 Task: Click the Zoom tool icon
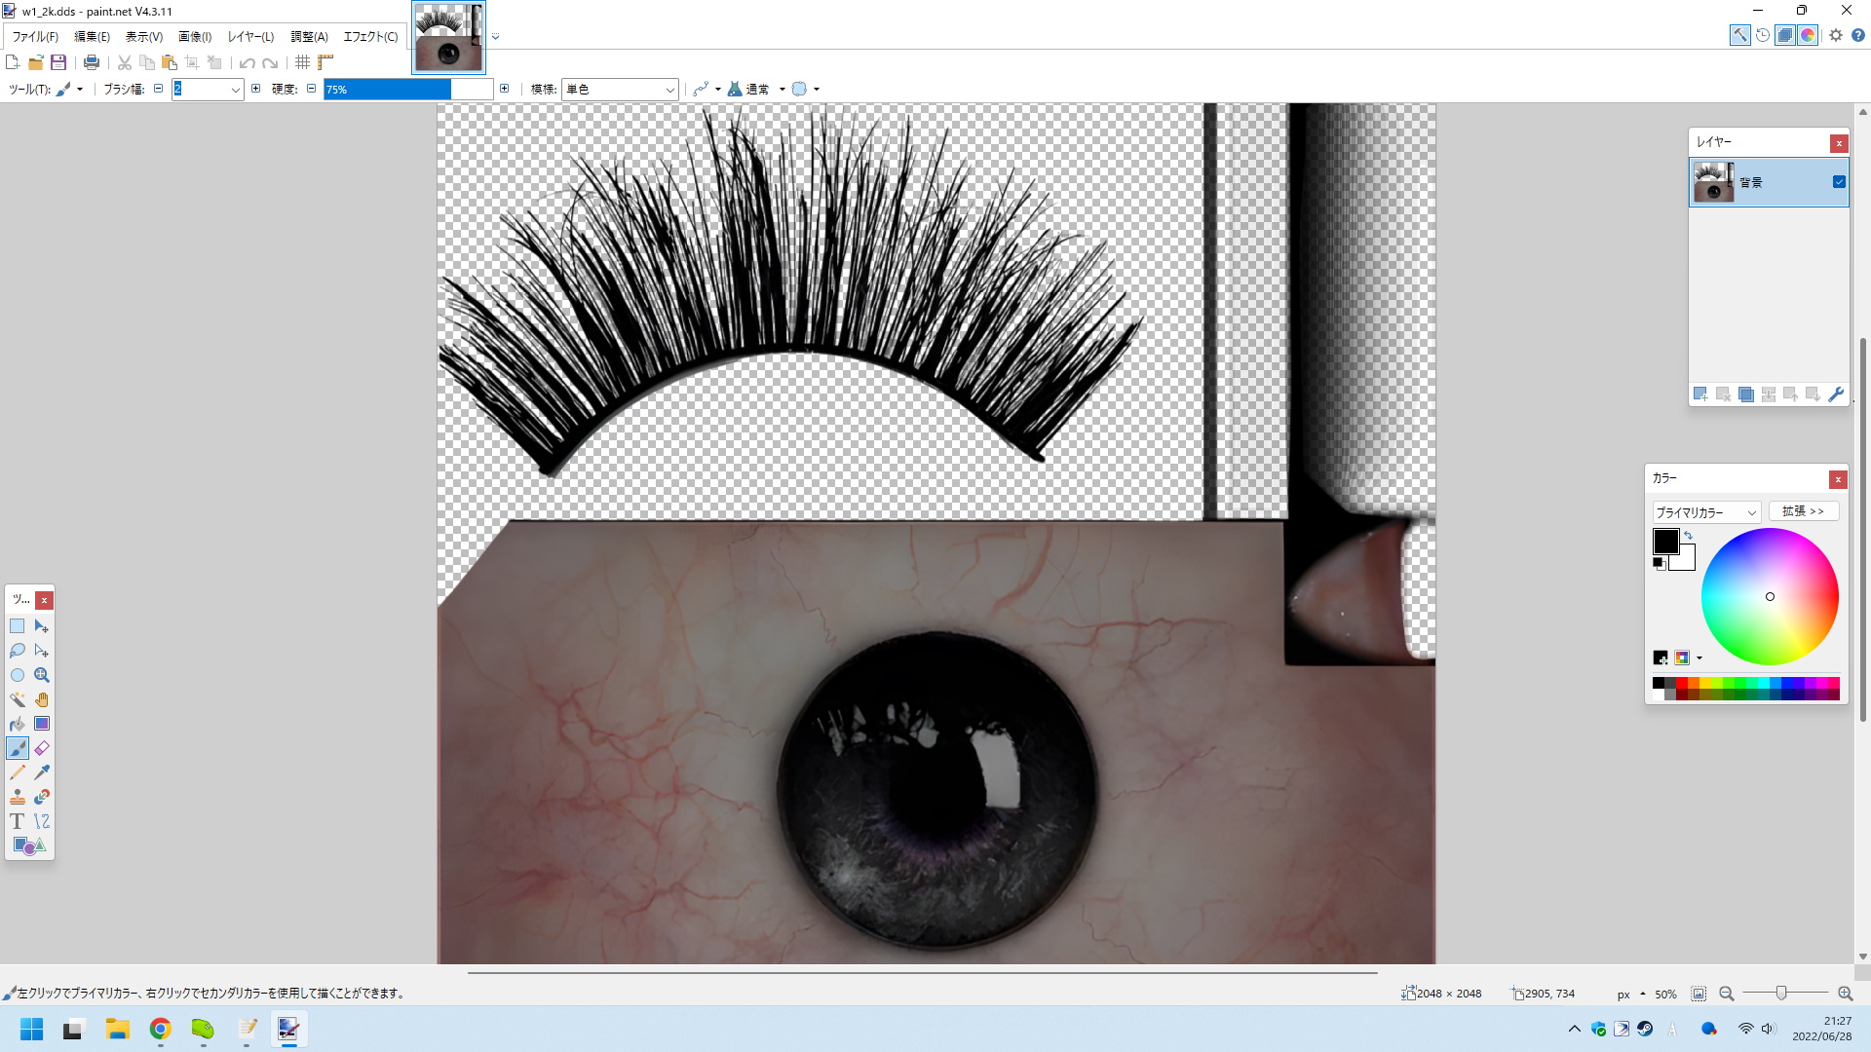click(42, 675)
